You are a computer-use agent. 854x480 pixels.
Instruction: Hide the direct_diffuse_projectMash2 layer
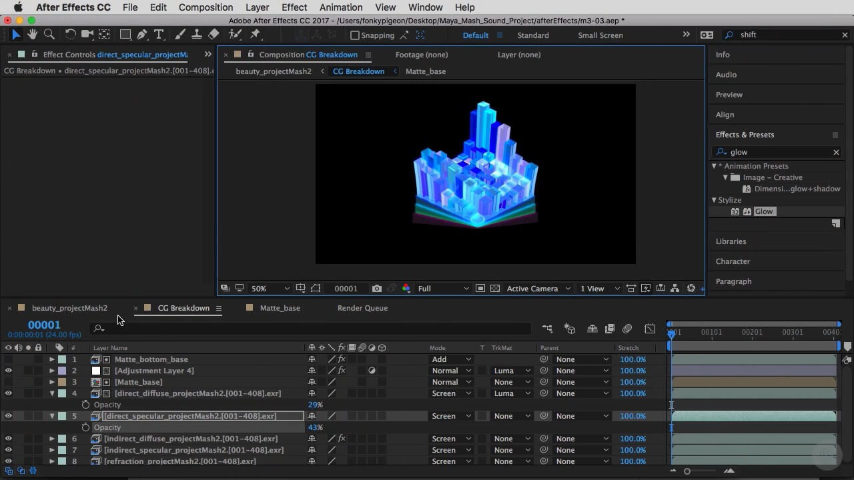pyautogui.click(x=9, y=393)
